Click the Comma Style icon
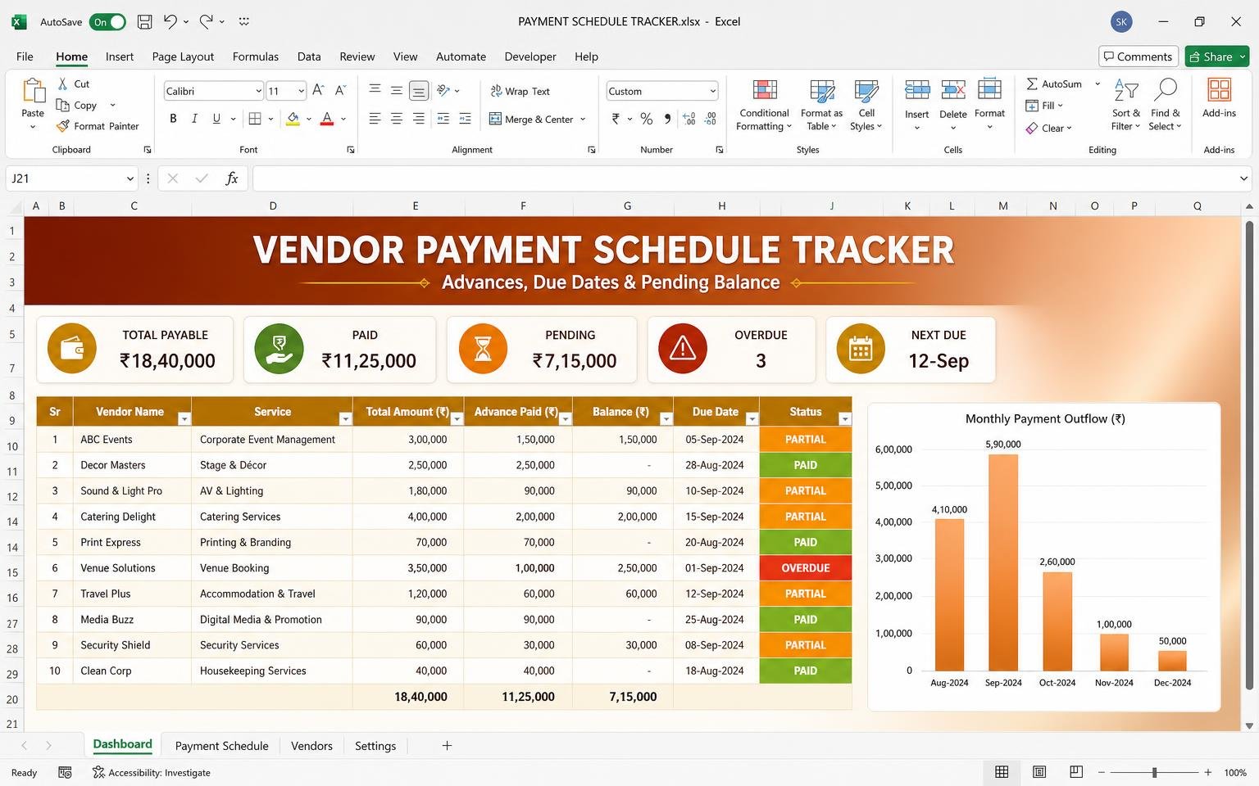This screenshot has height=786, width=1259. [667, 119]
